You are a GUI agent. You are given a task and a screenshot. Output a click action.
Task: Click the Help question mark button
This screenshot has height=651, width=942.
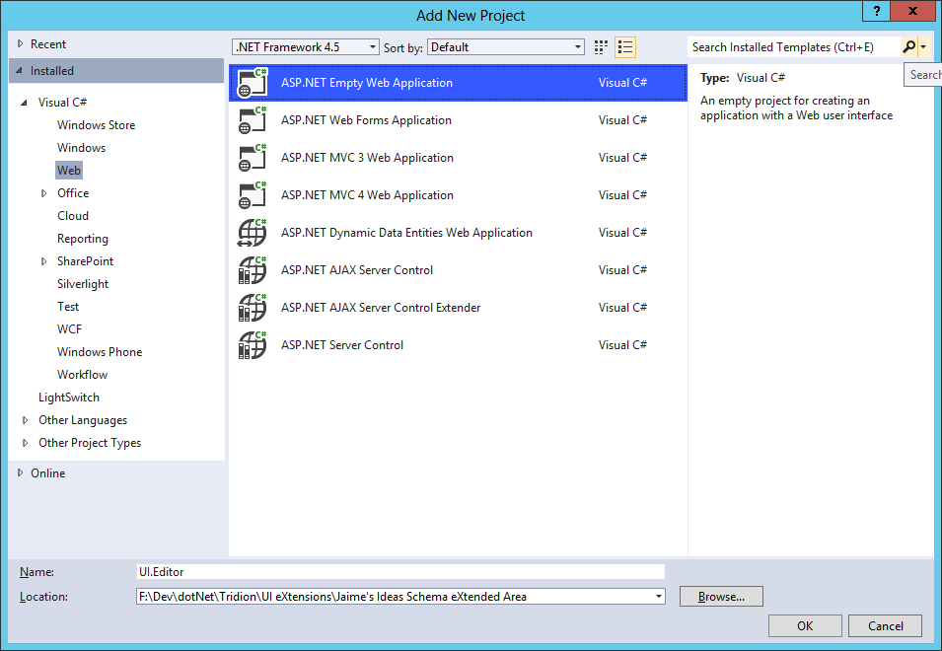click(x=877, y=11)
